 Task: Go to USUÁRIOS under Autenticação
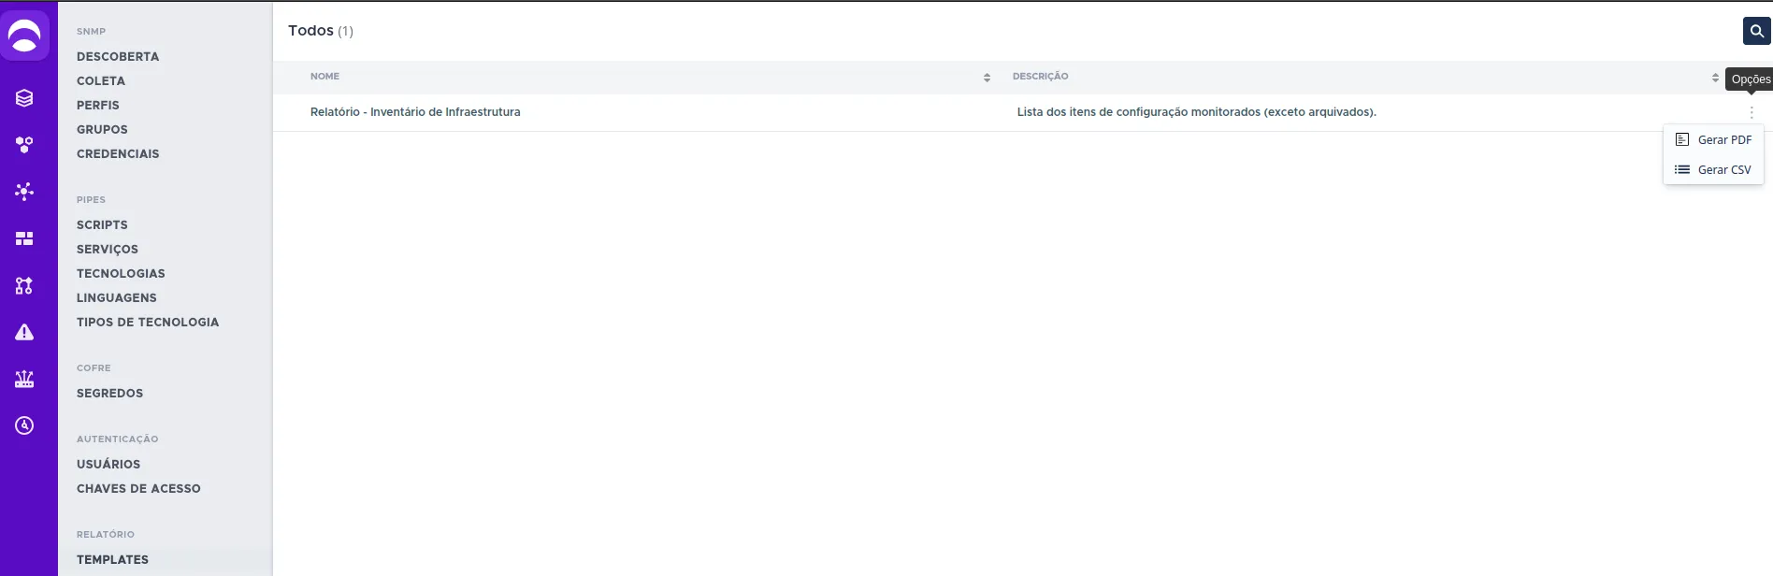(108, 465)
